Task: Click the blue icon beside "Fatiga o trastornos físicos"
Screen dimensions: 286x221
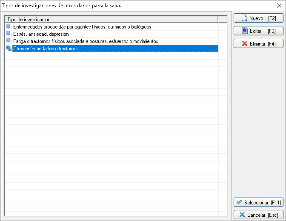Action: 9,41
